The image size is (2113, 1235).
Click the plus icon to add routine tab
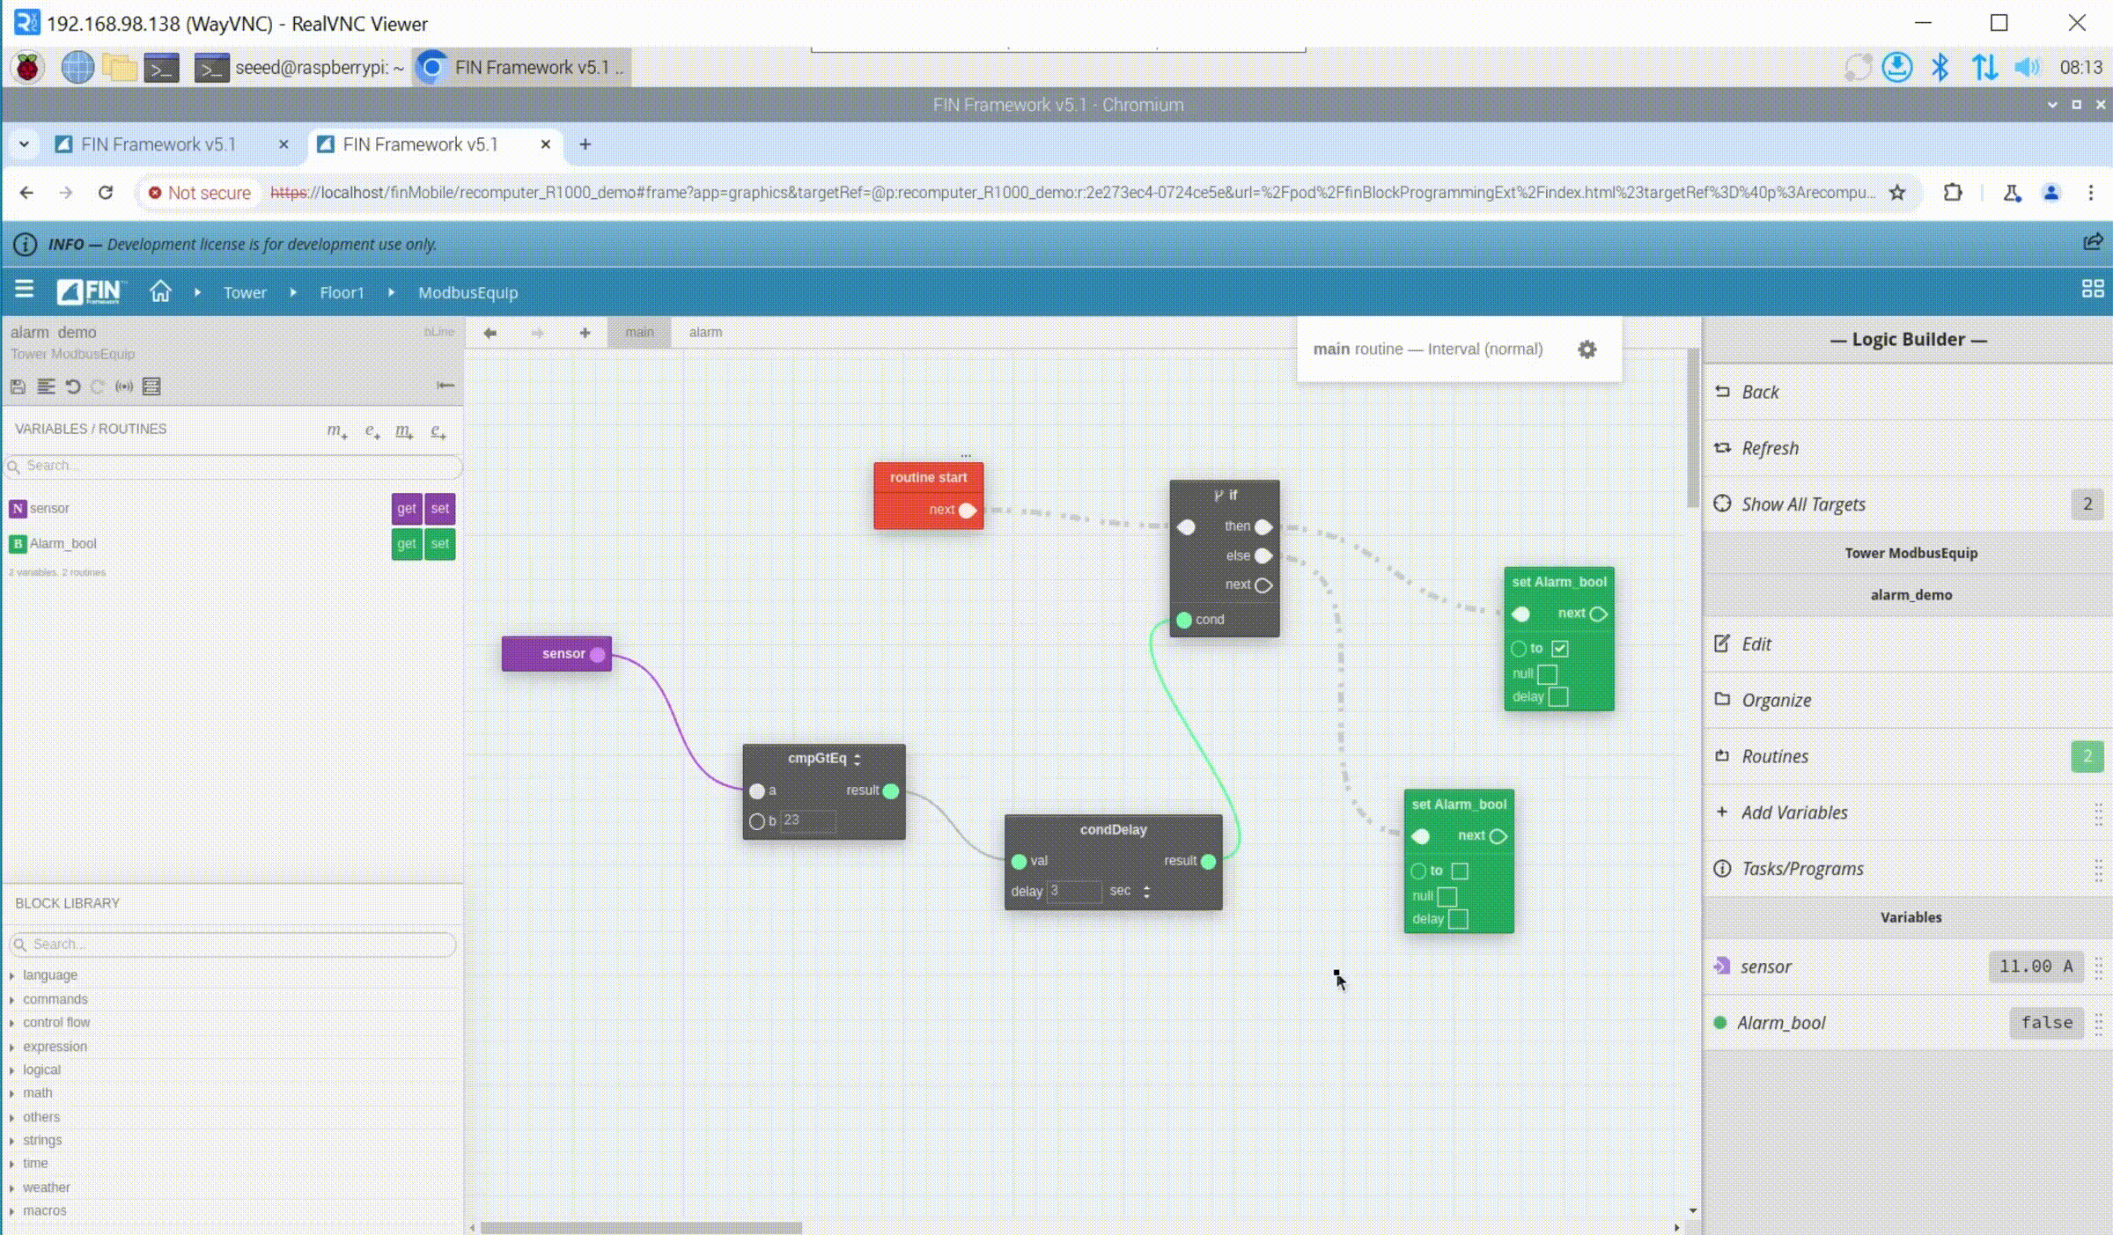point(585,333)
